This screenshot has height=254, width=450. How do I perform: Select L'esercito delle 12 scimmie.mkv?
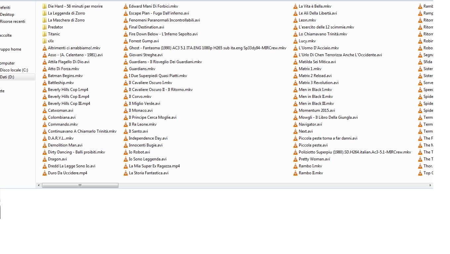tap(326, 27)
